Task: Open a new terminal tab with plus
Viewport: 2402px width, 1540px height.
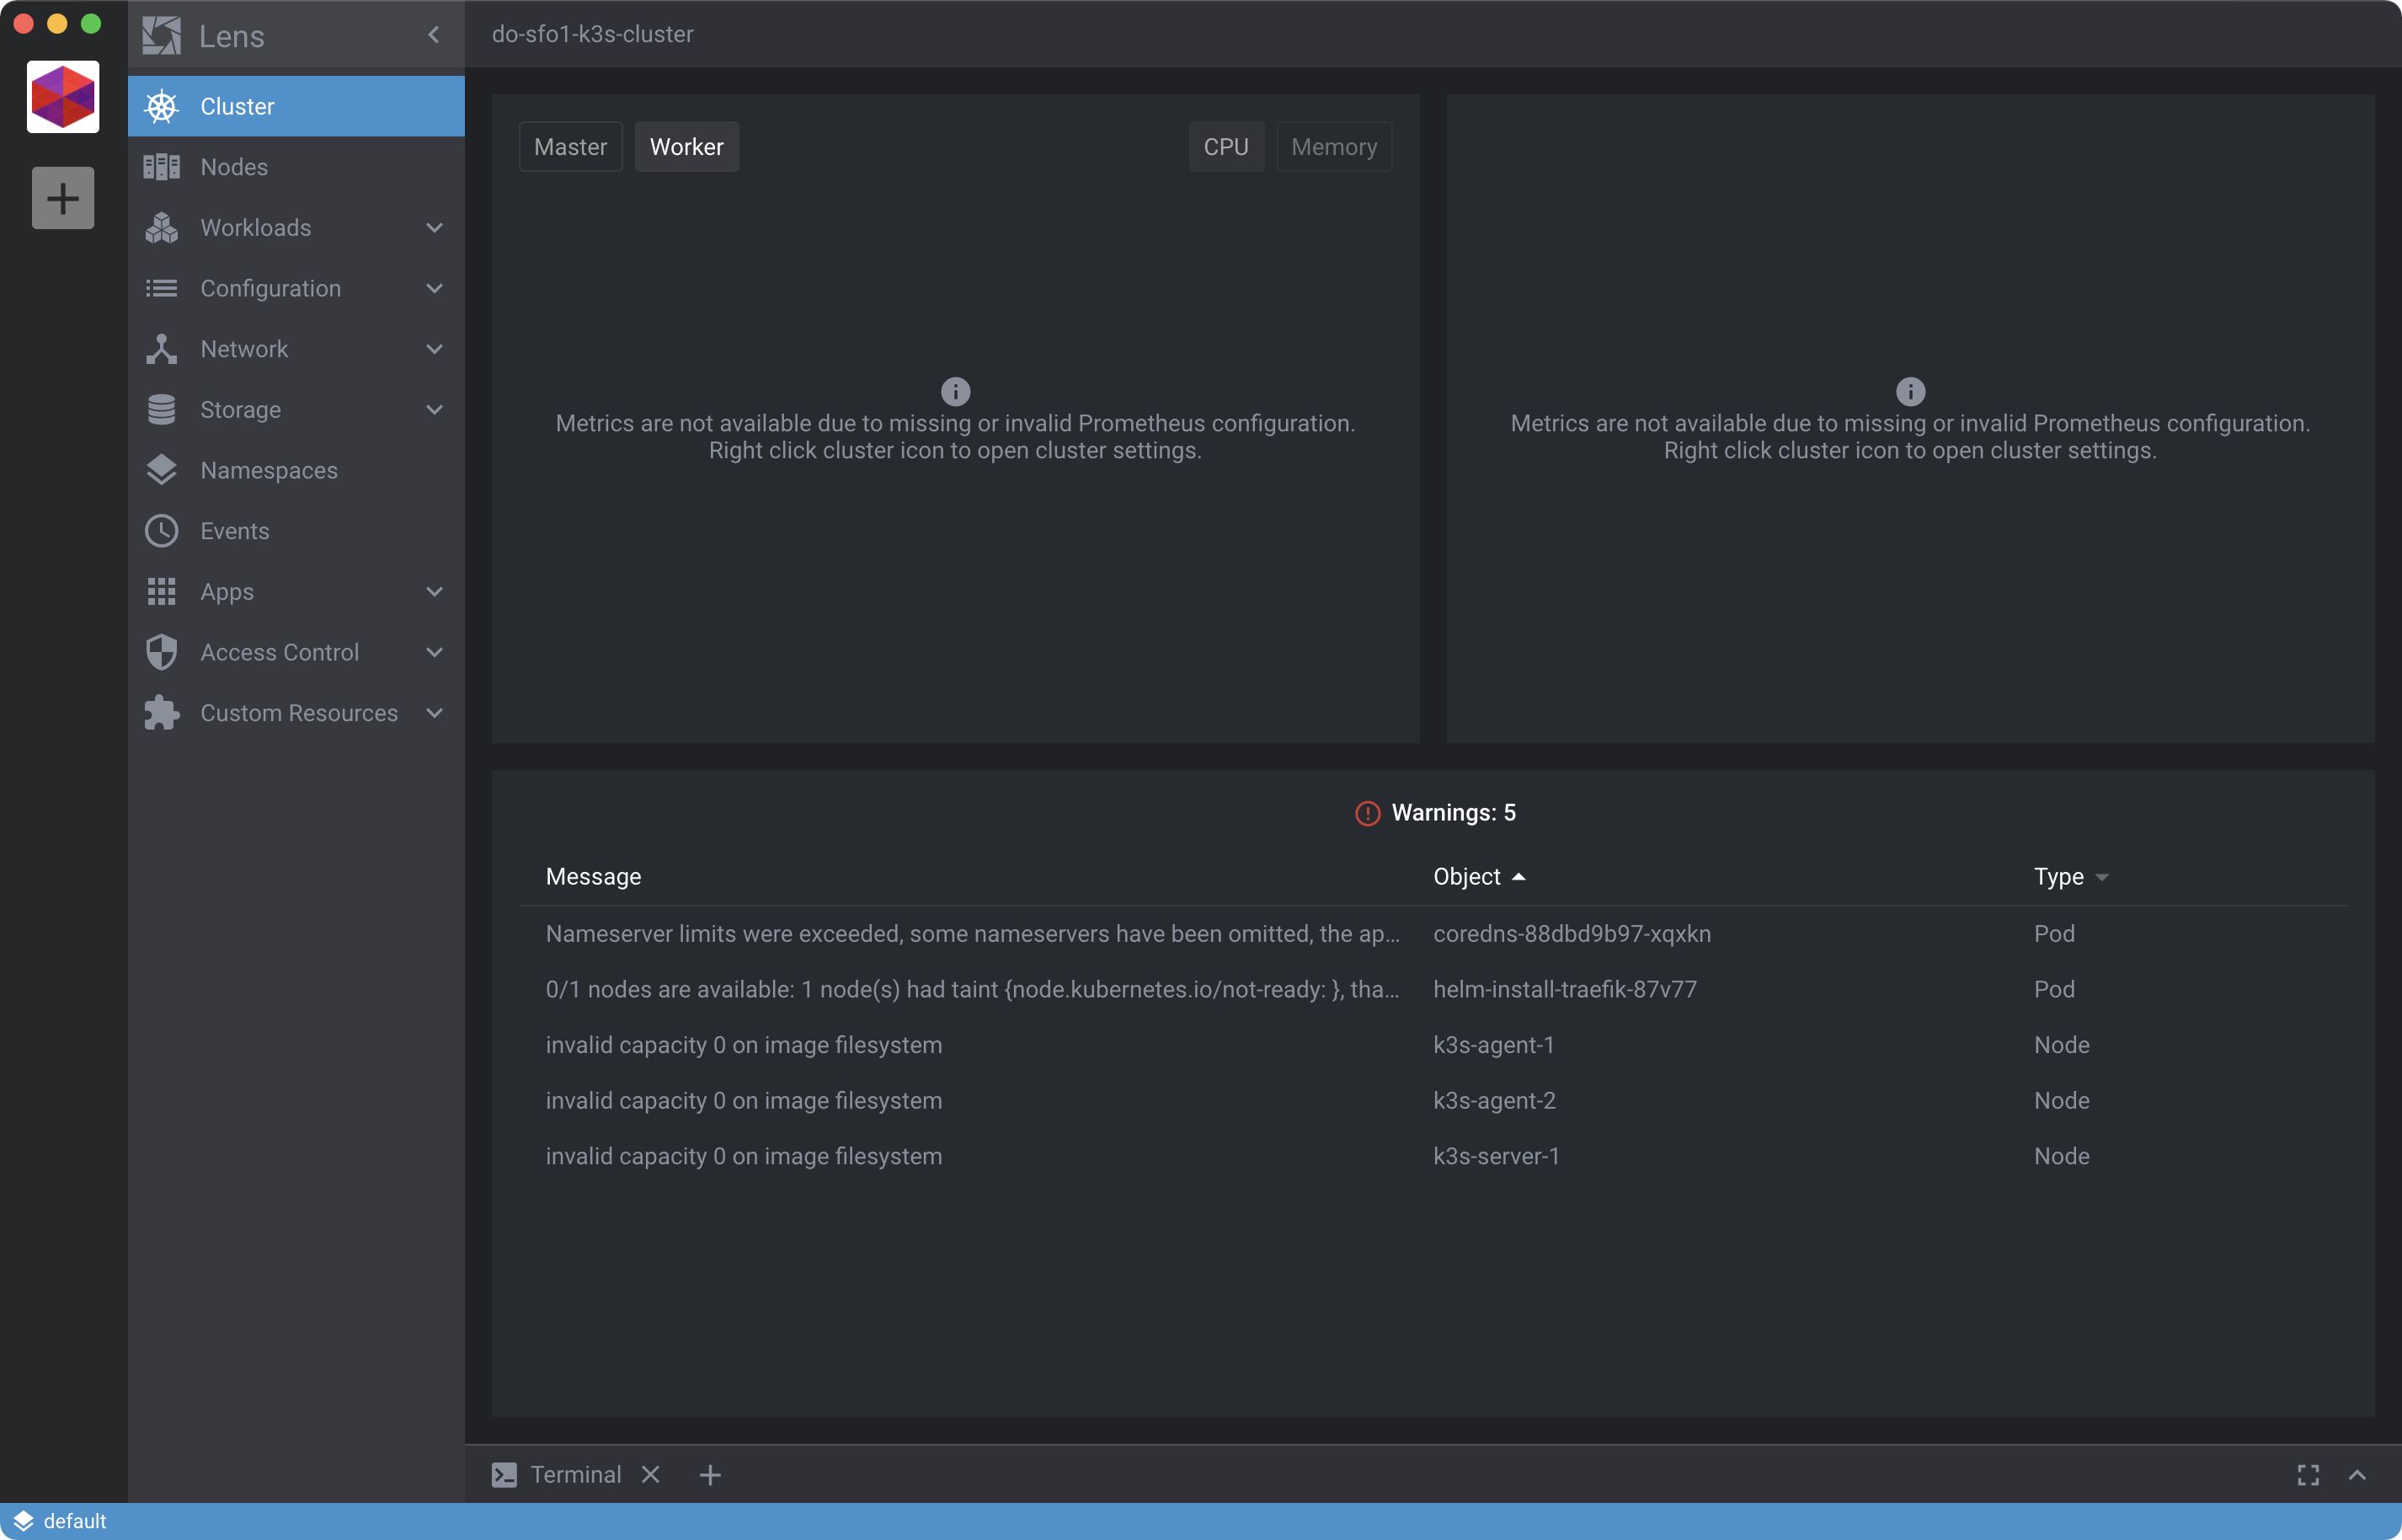Action: (710, 1475)
